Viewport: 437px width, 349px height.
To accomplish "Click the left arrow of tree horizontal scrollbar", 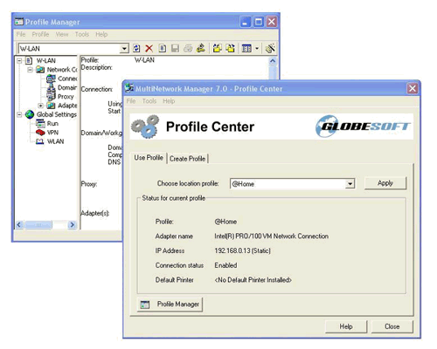I will [x=19, y=225].
